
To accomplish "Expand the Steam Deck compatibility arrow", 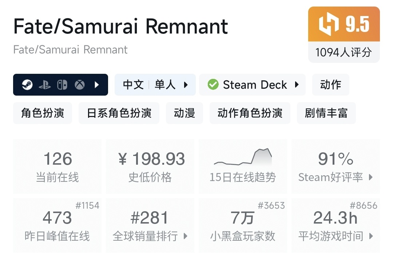I will pos(297,85).
